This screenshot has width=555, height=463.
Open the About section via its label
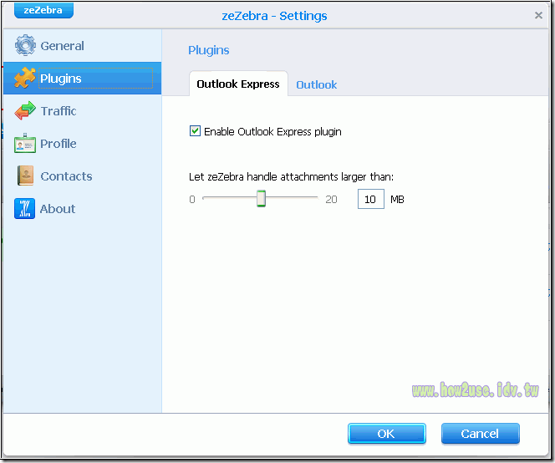[x=58, y=209]
